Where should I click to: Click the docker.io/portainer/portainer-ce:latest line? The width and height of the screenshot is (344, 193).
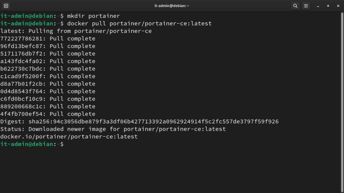click(69, 137)
